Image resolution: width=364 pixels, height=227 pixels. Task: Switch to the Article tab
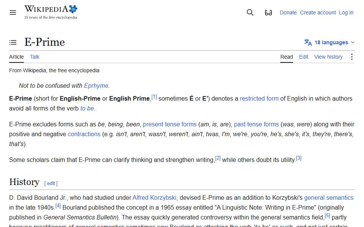[16, 57]
